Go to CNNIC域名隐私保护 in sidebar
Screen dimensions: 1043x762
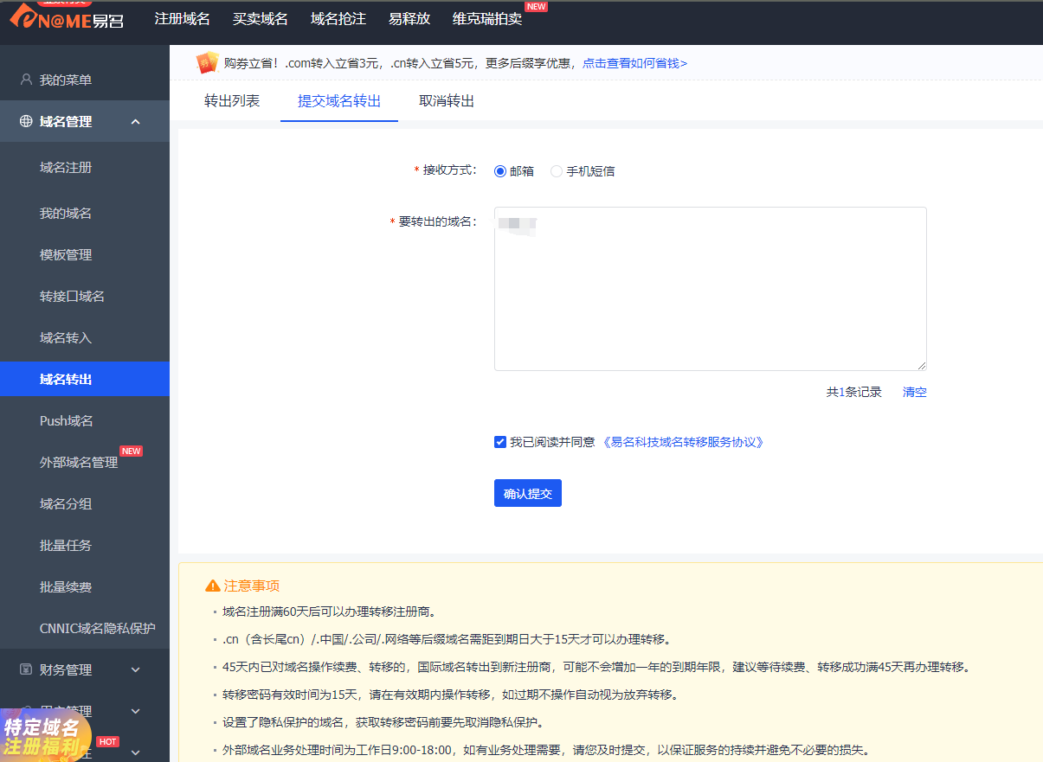(98, 628)
